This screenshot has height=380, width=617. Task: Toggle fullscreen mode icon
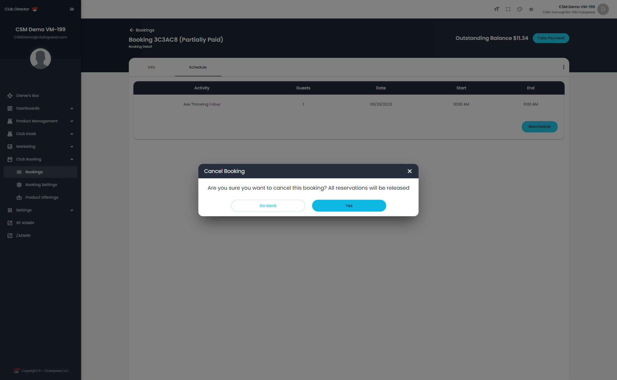point(508,9)
